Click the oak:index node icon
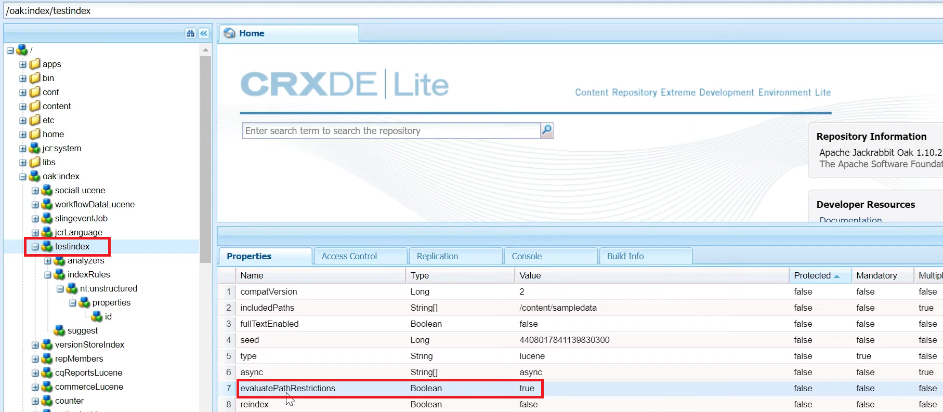Screen dimensions: 943x412 (35, 176)
